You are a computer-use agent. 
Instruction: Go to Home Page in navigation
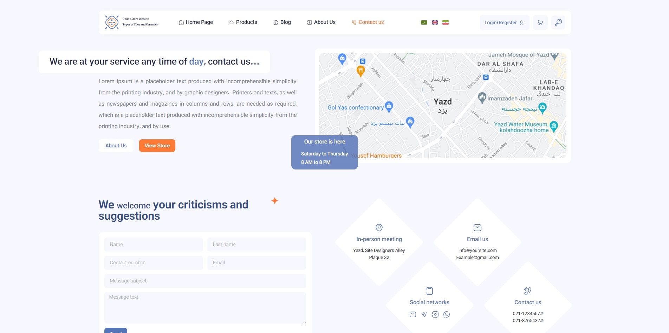[196, 22]
